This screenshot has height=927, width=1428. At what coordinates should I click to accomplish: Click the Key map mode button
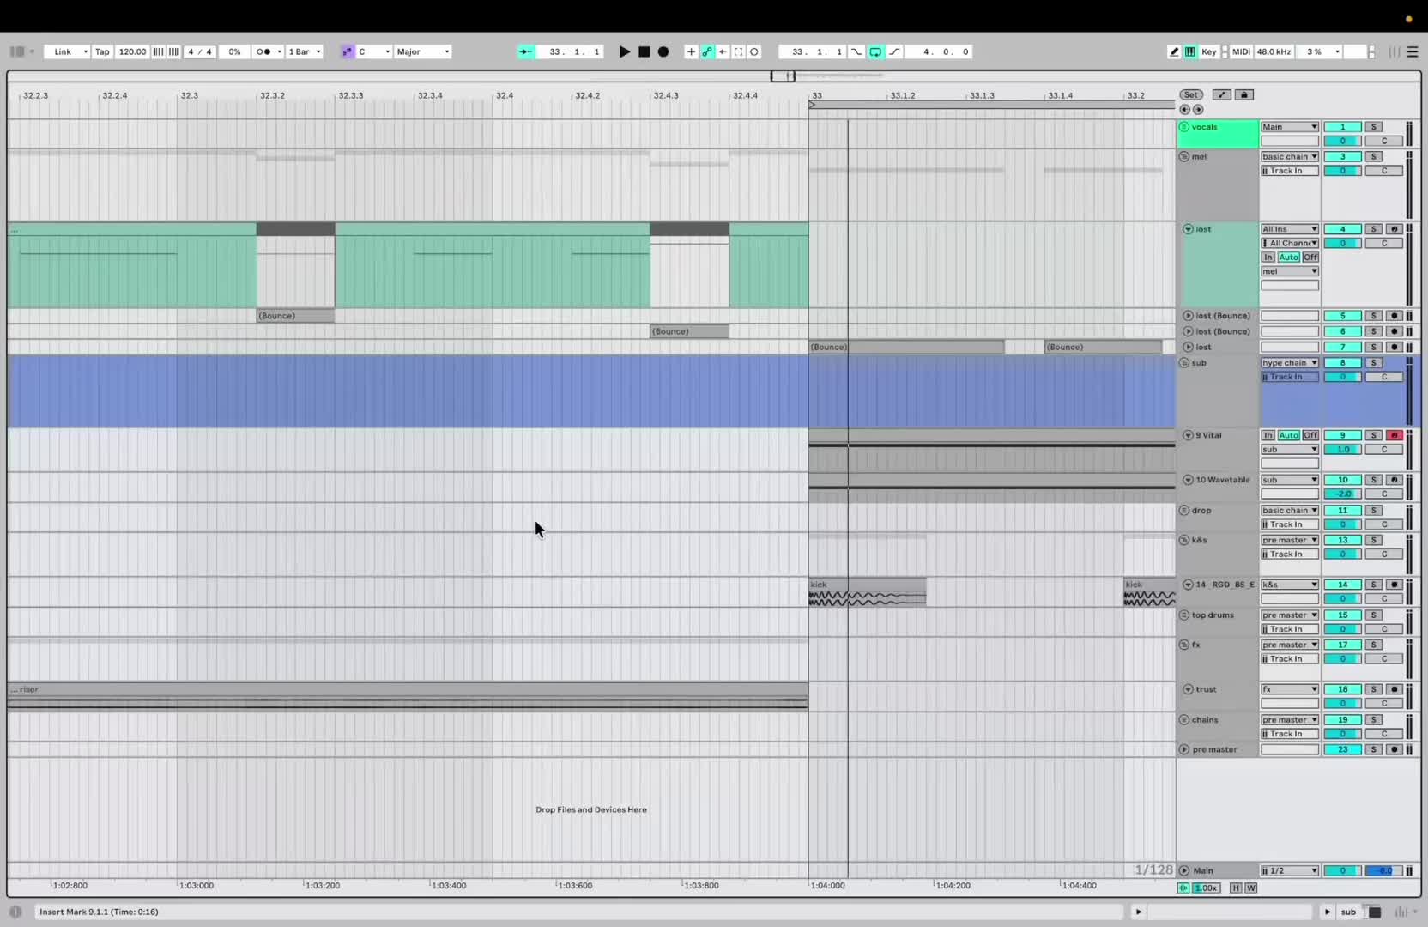pos(1208,51)
